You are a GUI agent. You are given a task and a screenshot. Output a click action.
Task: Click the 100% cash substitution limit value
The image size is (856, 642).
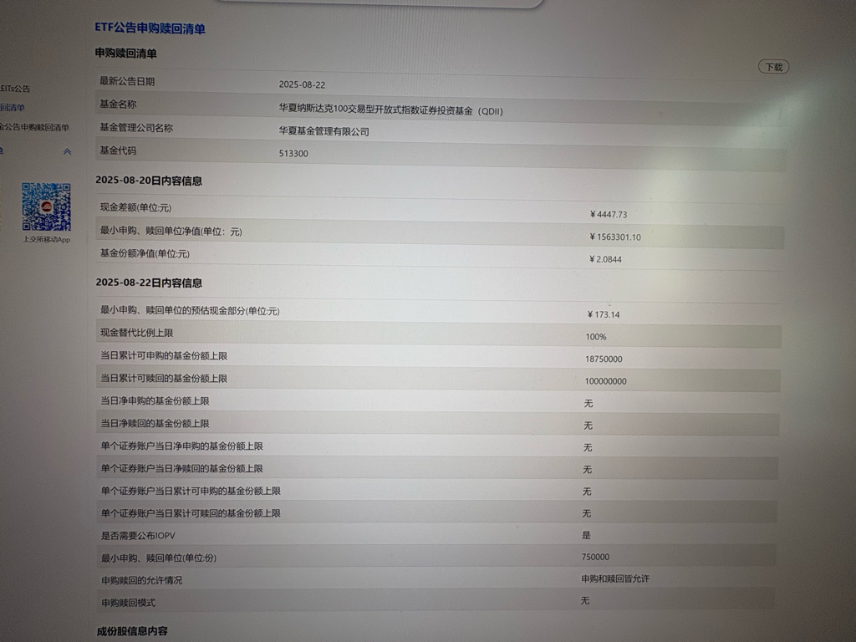click(x=595, y=337)
